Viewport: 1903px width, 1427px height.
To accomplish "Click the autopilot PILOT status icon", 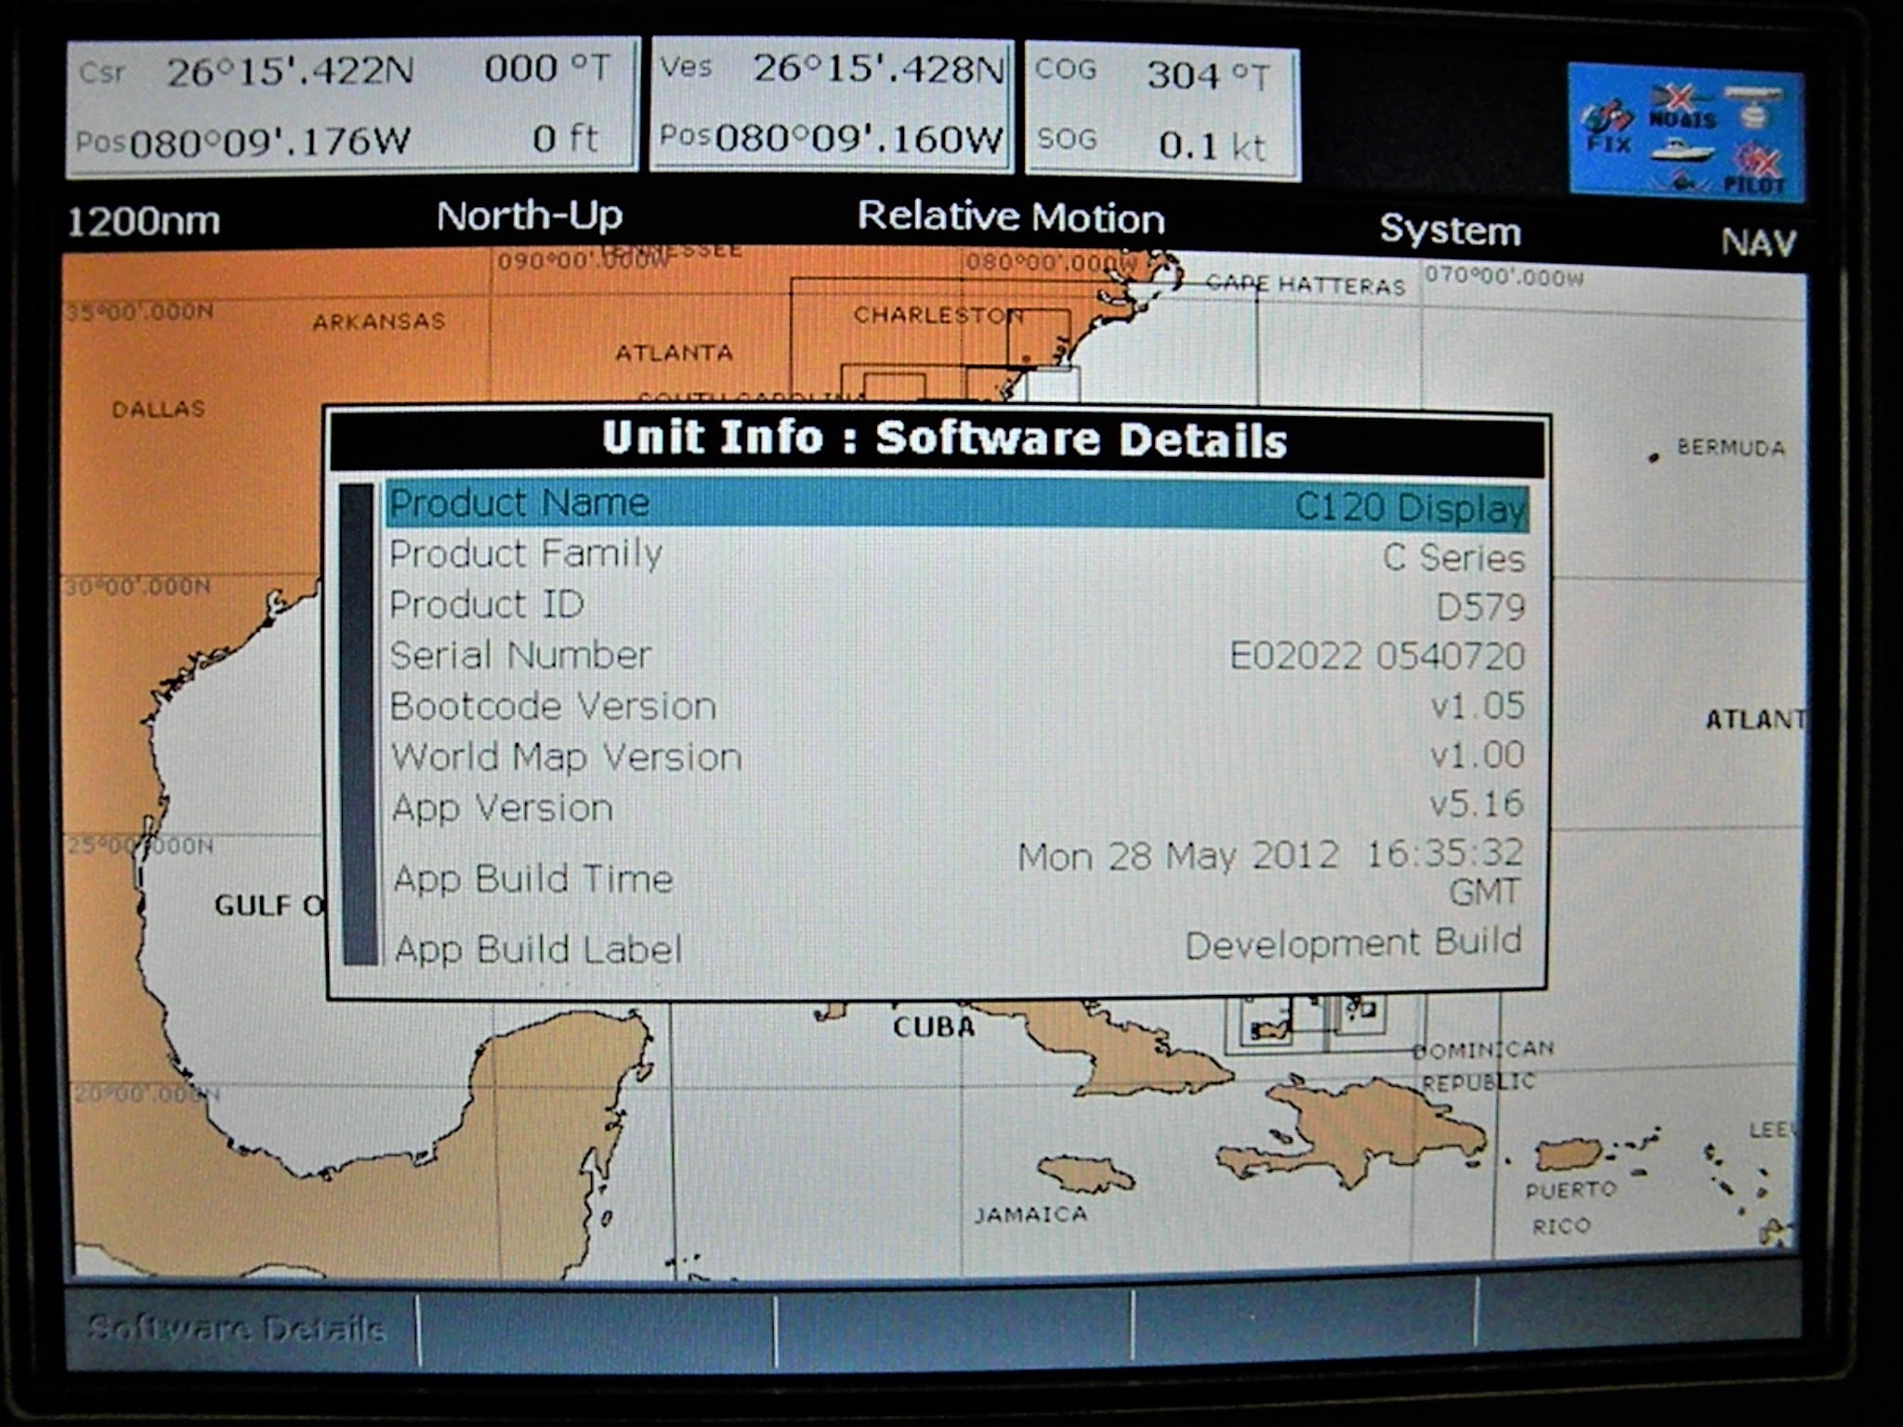I will tap(1755, 169).
